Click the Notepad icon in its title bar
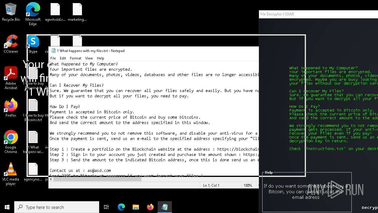The image size is (378, 213). pyautogui.click(x=53, y=51)
